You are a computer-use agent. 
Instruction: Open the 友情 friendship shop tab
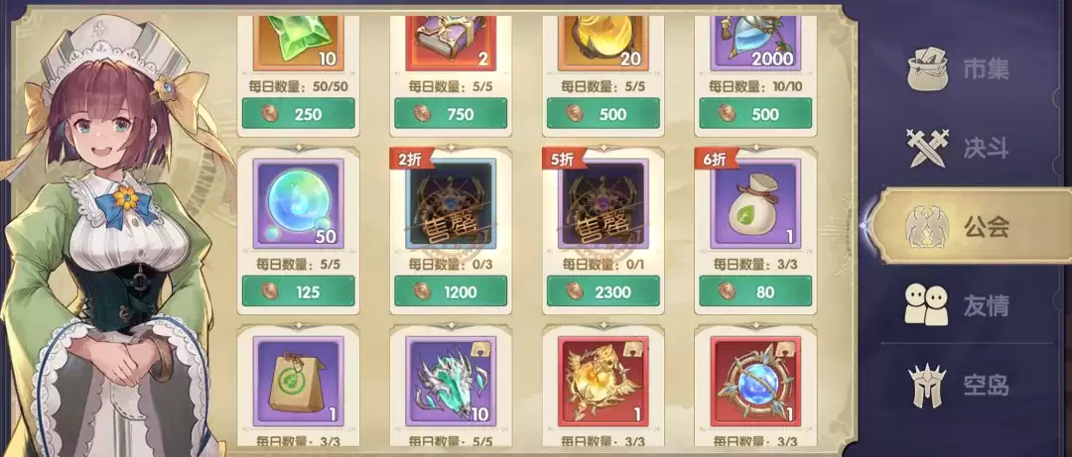click(959, 305)
